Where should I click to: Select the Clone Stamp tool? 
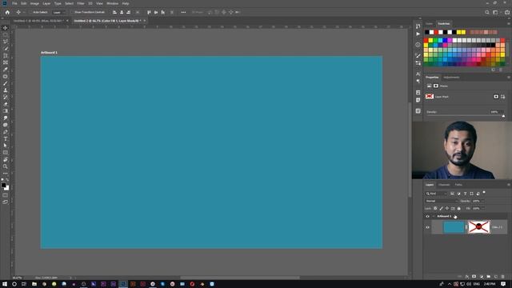(6, 90)
